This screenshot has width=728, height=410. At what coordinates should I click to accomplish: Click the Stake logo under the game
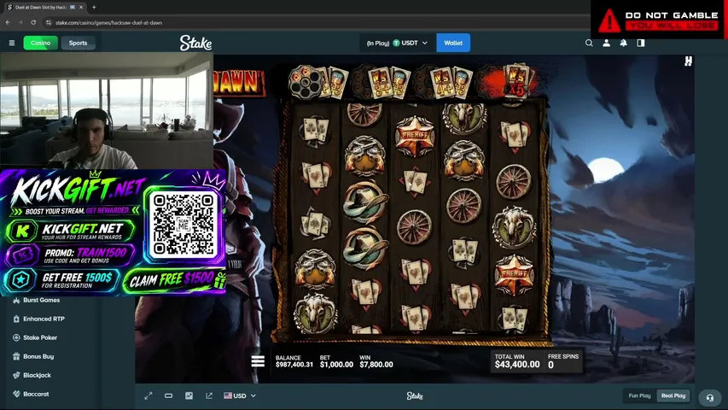point(415,395)
